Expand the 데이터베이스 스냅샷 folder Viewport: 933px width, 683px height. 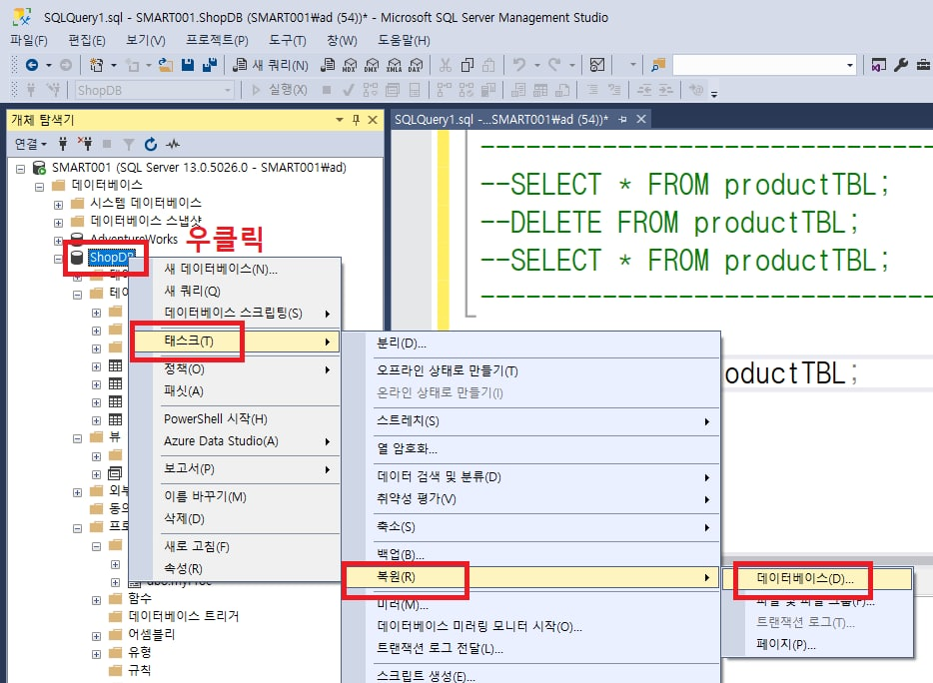coord(58,223)
